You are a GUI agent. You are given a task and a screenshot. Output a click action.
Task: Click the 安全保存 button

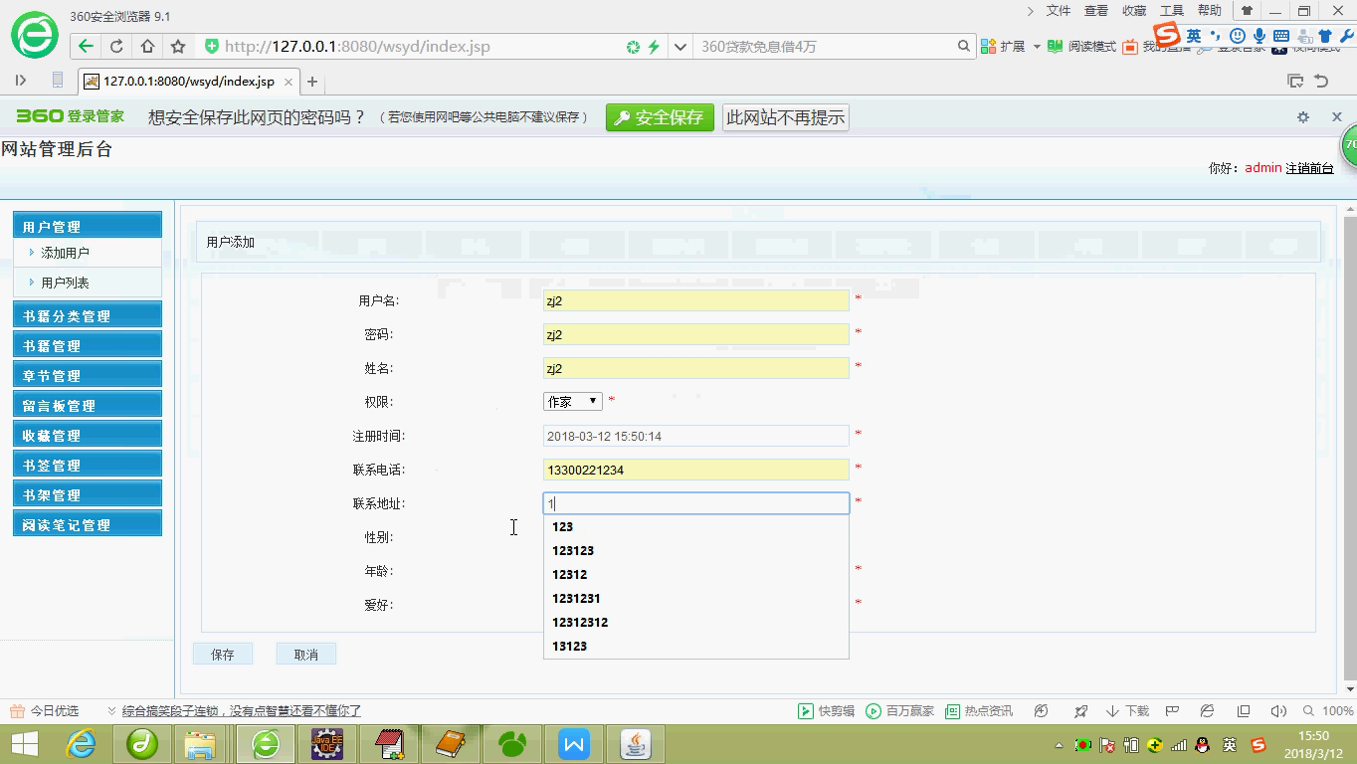tap(660, 117)
